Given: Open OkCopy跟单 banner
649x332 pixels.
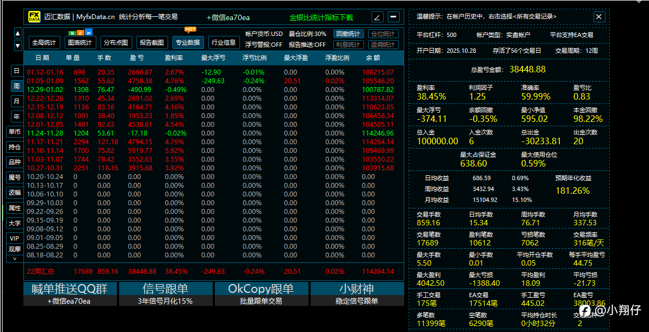Looking at the screenshot, I should click(x=262, y=288).
